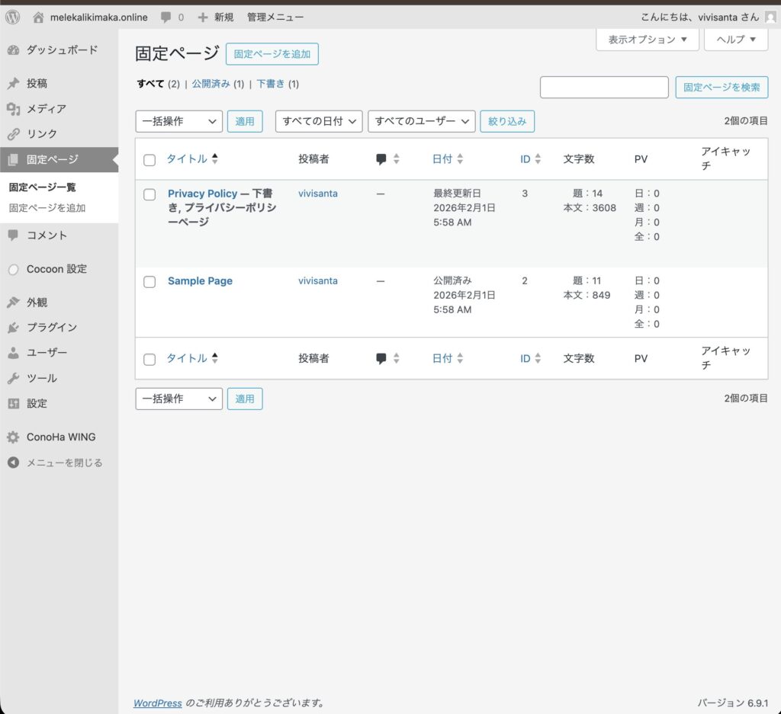Image resolution: width=781 pixels, height=714 pixels.
Task: Click the page search input field
Action: click(x=603, y=88)
